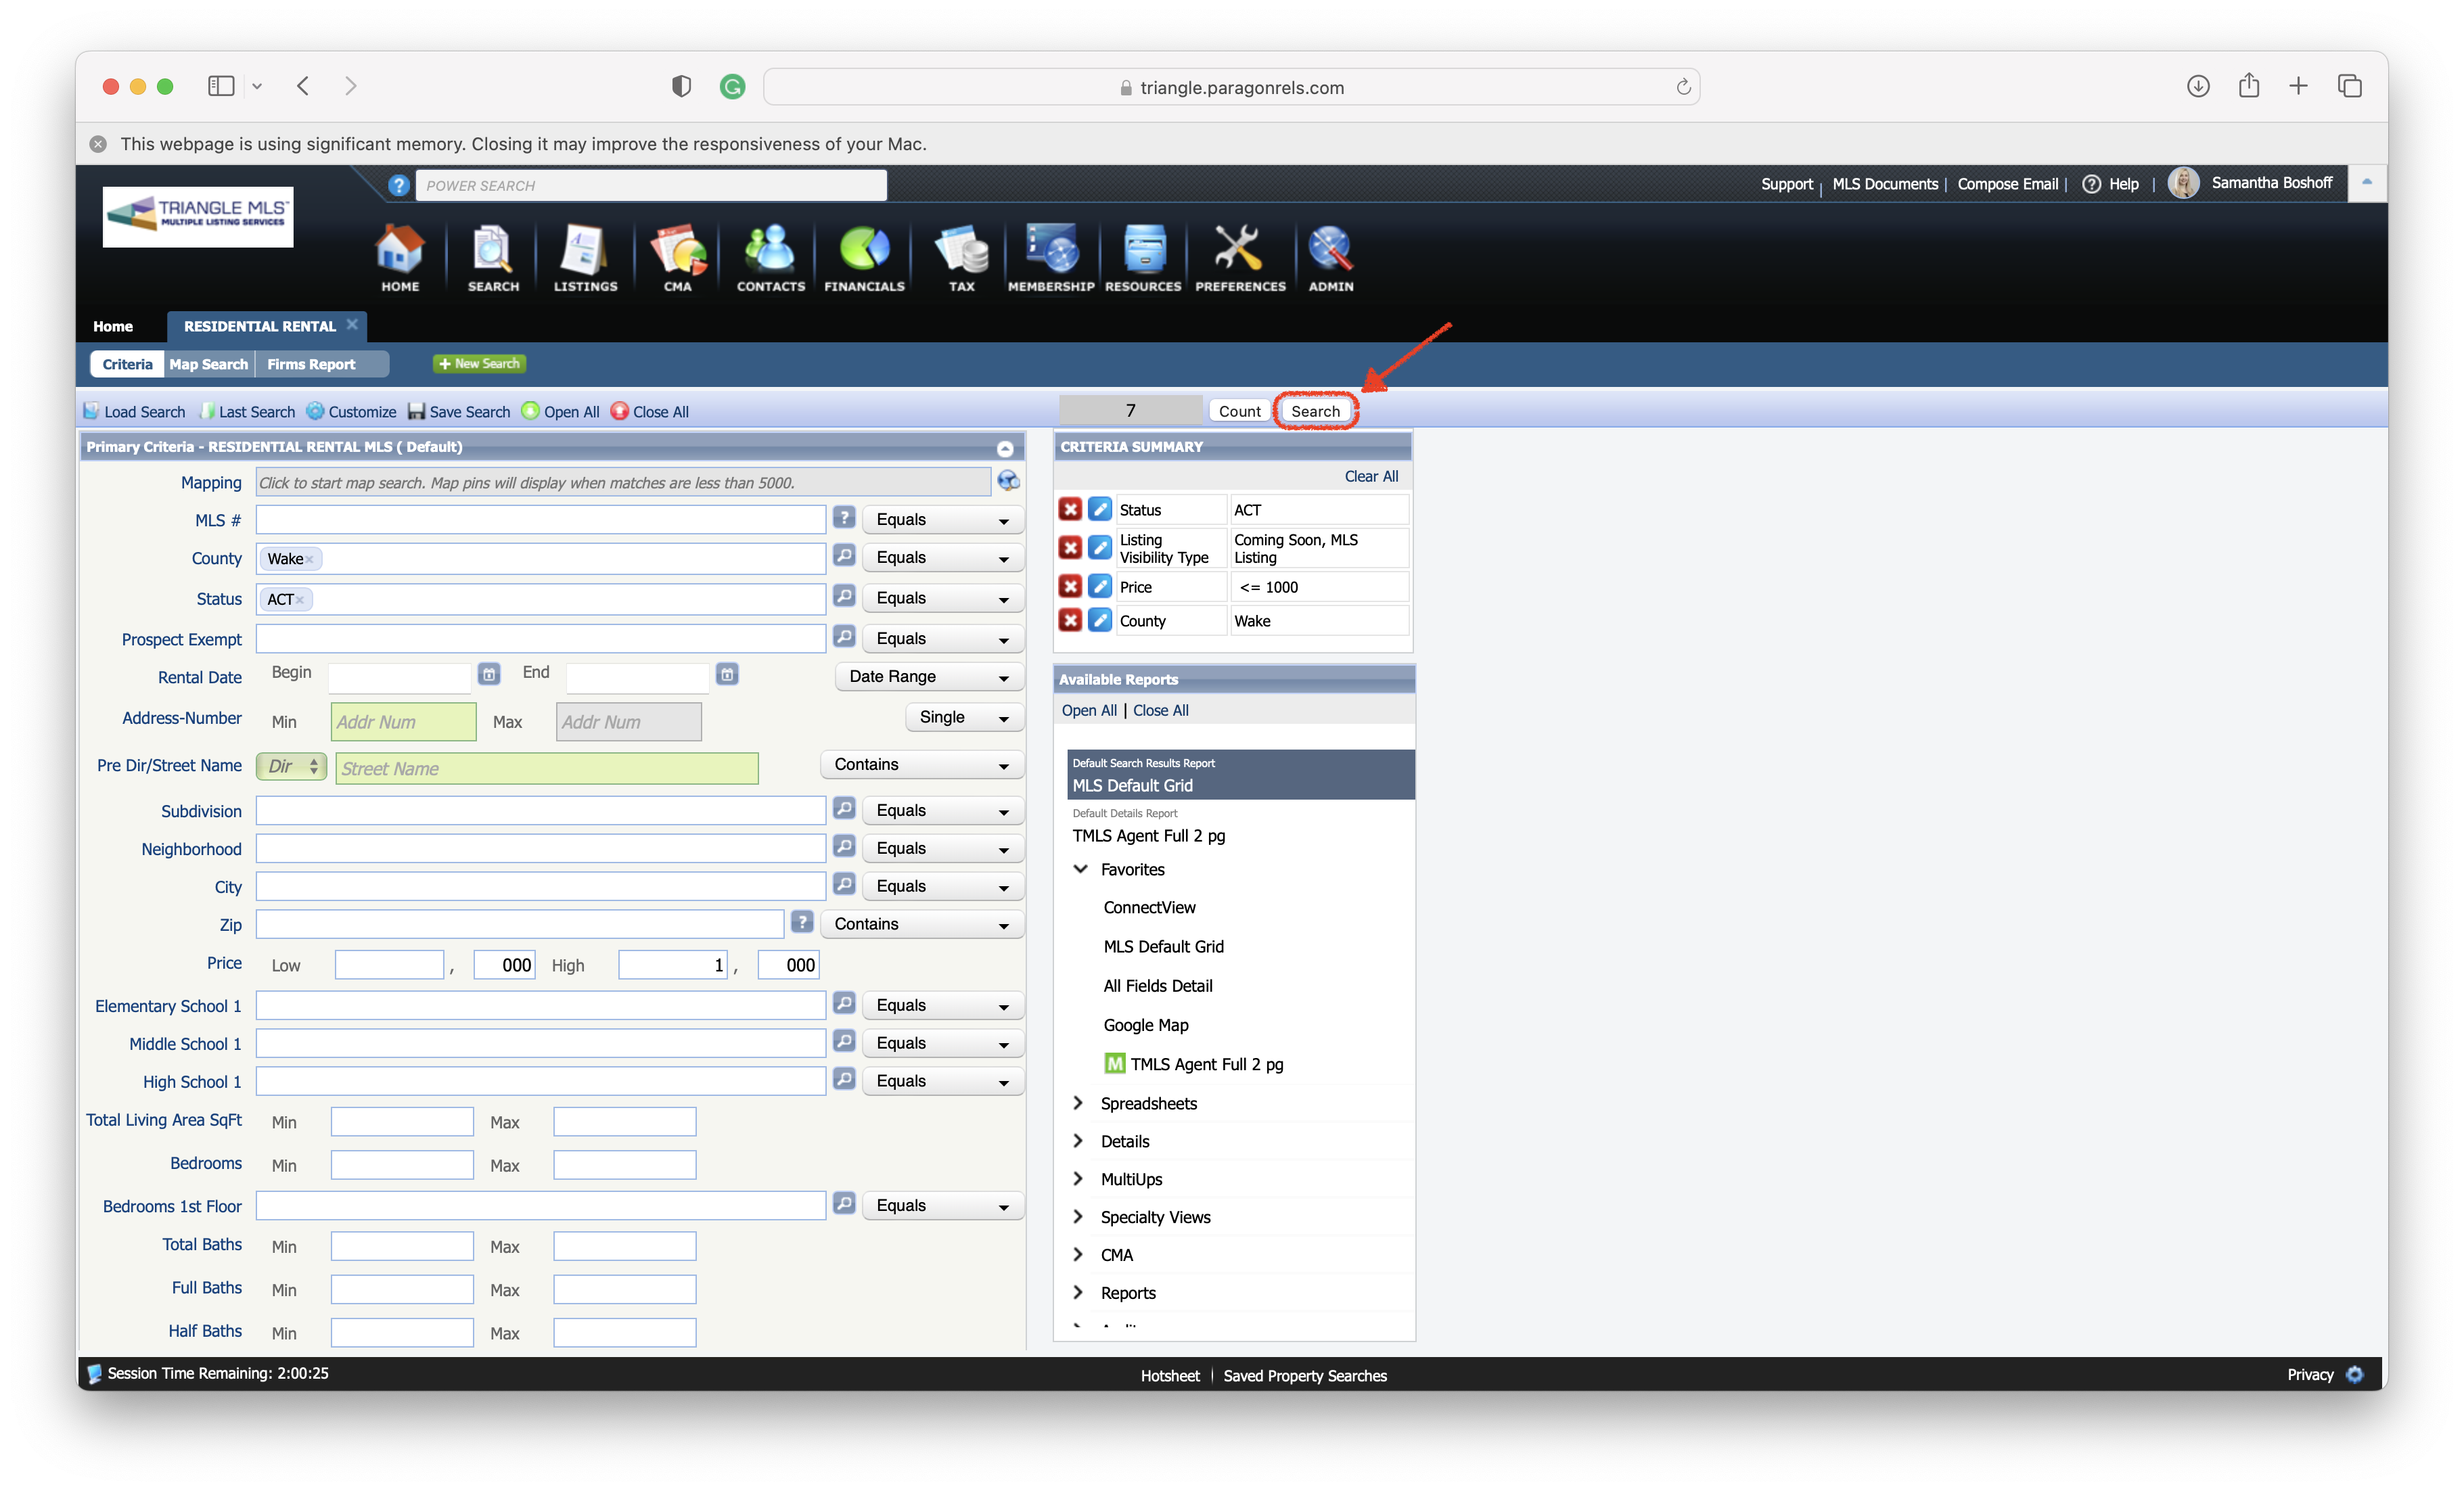Image resolution: width=2464 pixels, height=1491 pixels.
Task: Expand the CMA report group
Action: 1078,1254
